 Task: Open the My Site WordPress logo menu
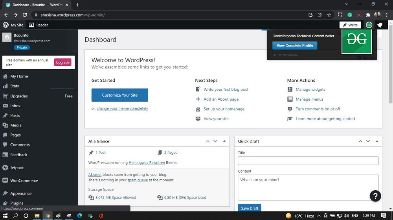tap(13, 25)
